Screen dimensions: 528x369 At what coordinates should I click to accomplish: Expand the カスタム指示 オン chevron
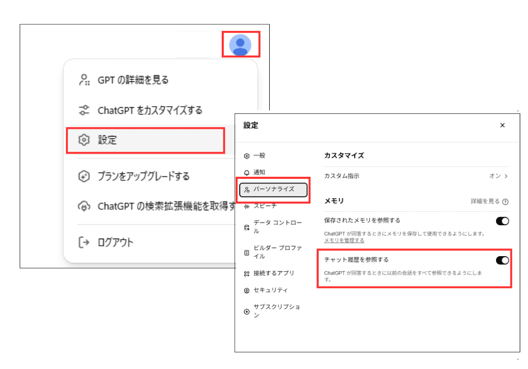coord(506,176)
